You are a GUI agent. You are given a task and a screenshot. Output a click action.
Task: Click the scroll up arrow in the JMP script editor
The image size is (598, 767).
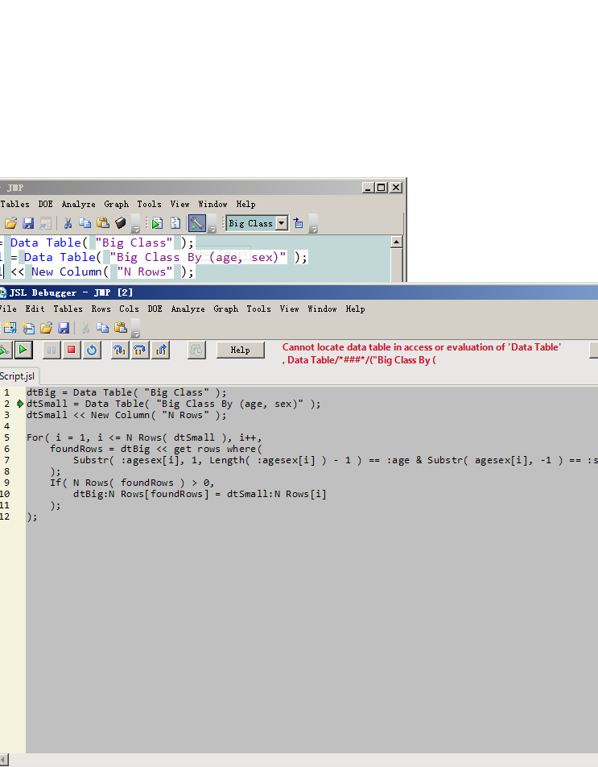[396, 242]
